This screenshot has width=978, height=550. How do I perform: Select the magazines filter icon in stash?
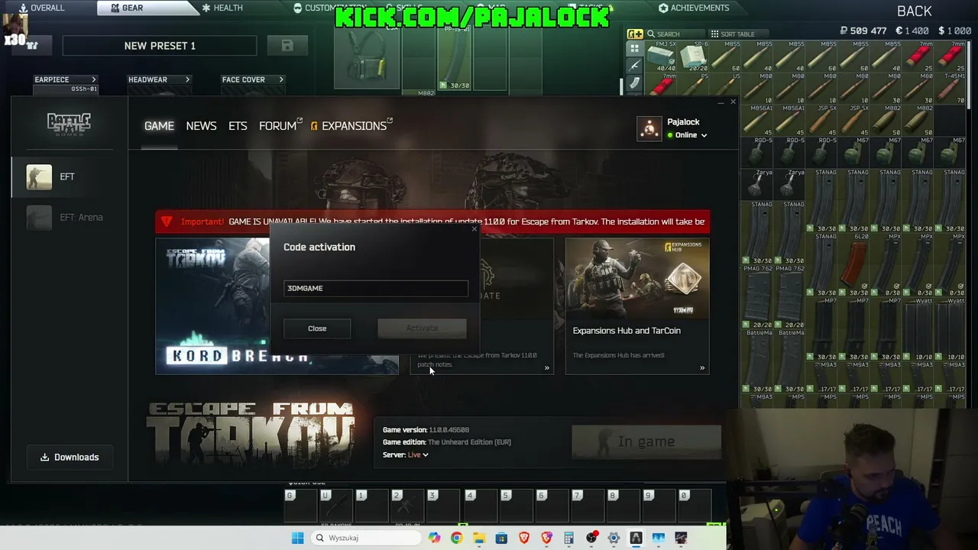tap(635, 83)
